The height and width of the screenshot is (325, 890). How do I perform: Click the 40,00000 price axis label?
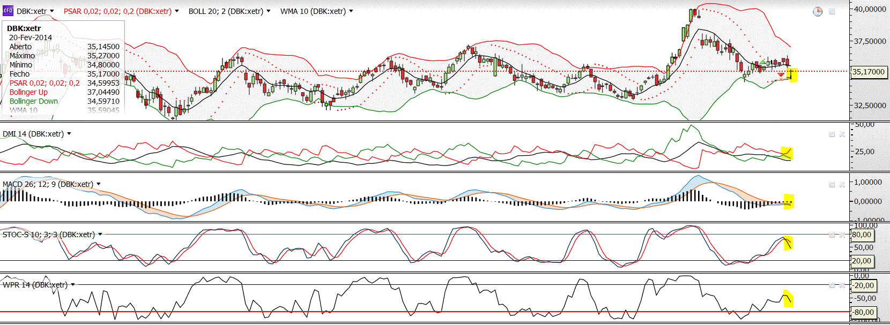[870, 9]
